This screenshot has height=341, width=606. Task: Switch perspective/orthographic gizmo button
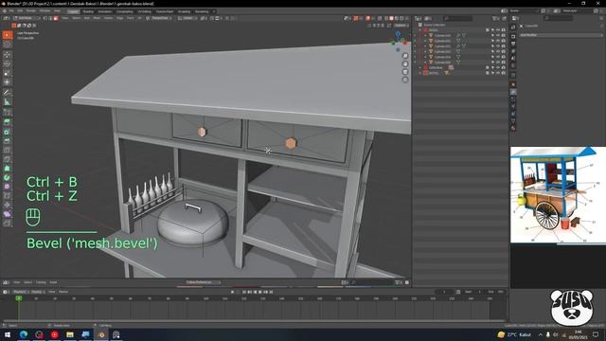click(405, 80)
